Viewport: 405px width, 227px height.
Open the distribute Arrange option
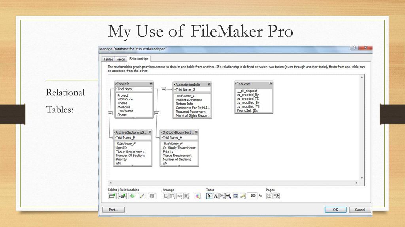pos(172,196)
